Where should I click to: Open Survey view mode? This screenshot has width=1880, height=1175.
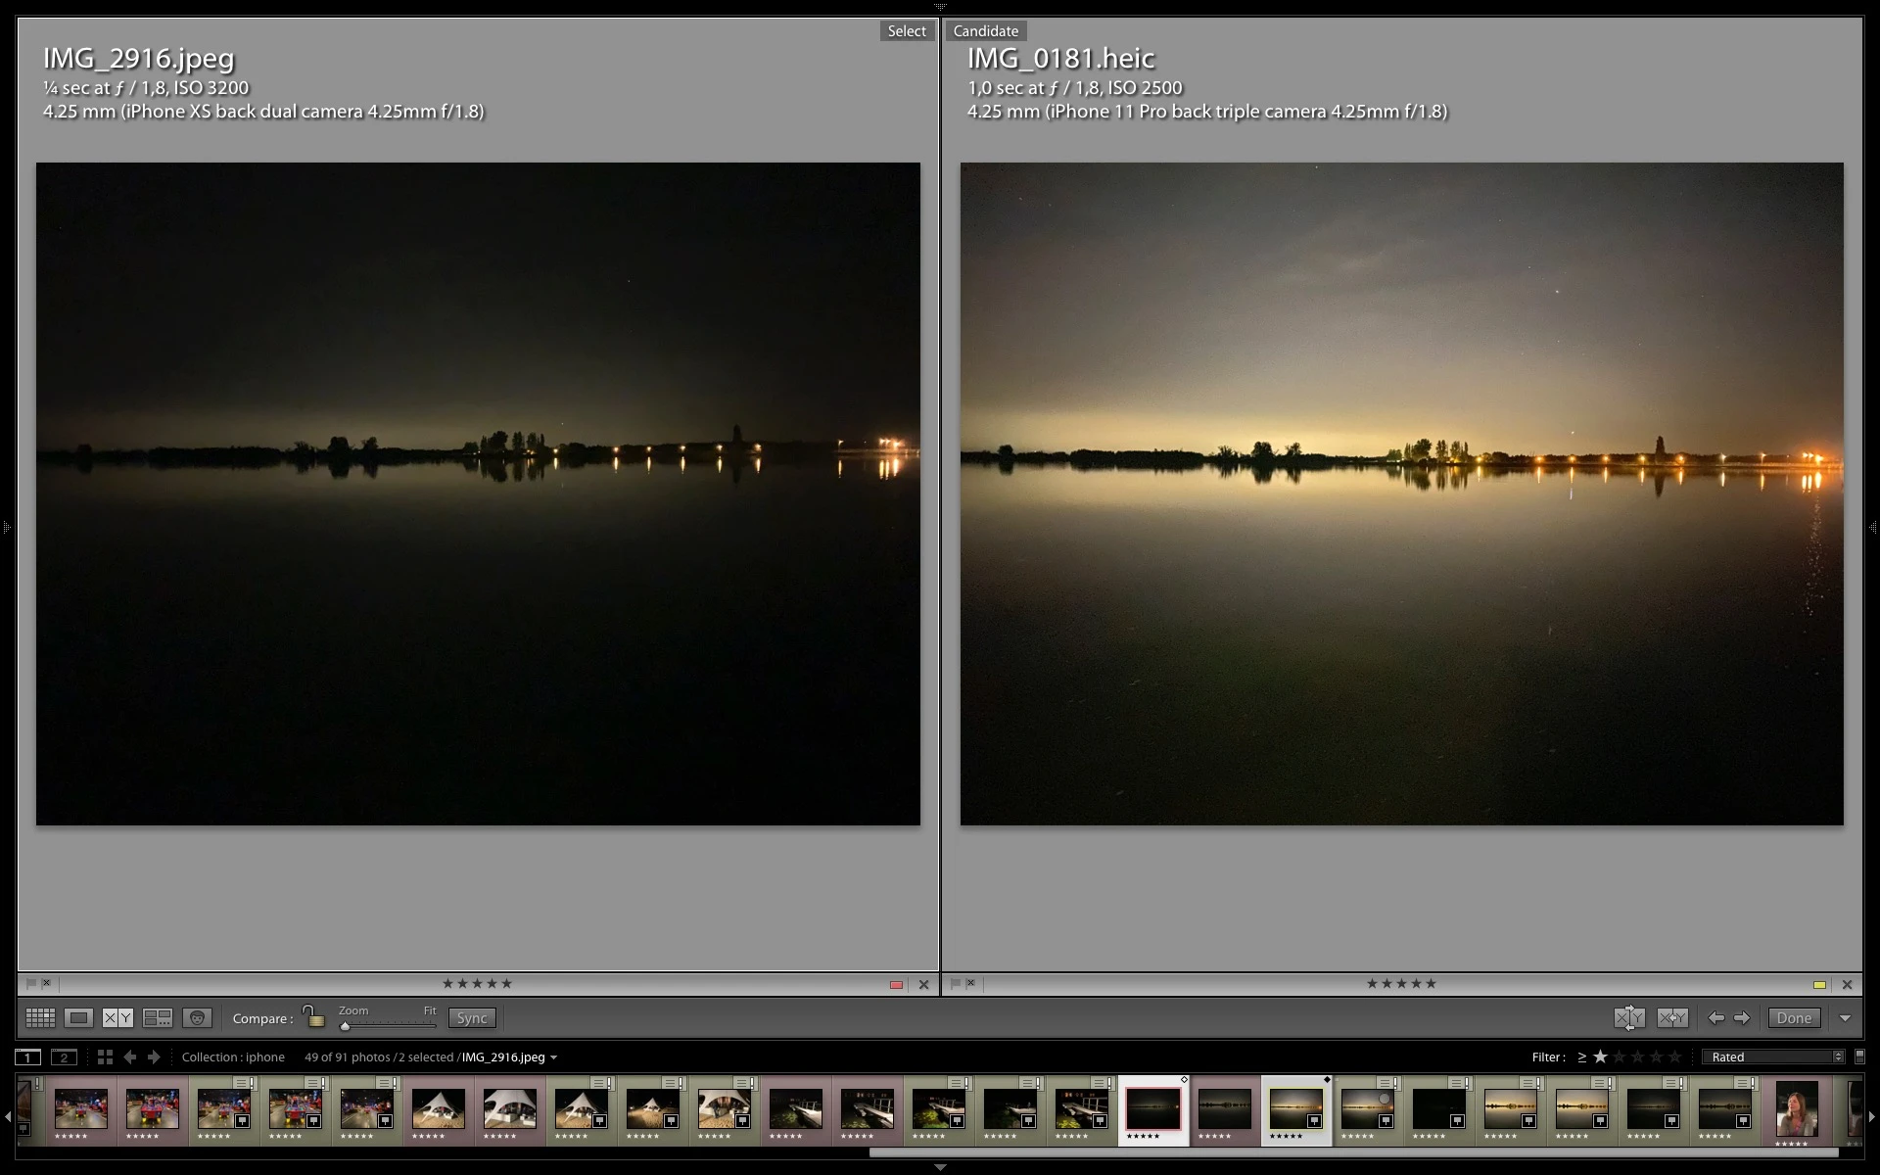(158, 1018)
